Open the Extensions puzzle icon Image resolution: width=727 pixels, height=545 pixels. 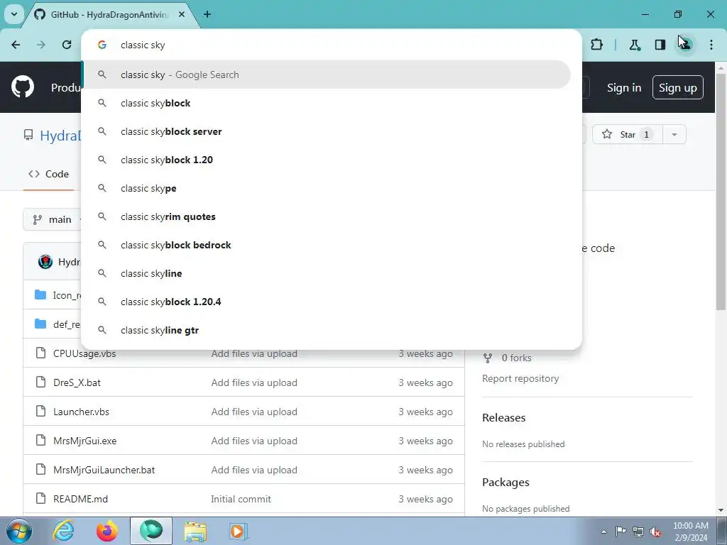596,45
